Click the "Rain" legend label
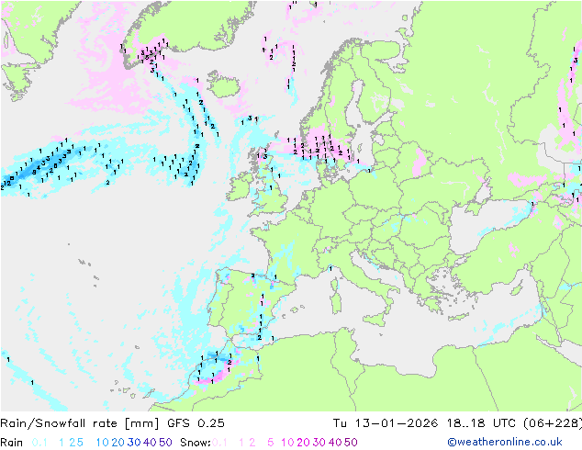This screenshot has width=582, height=450. click(x=12, y=443)
